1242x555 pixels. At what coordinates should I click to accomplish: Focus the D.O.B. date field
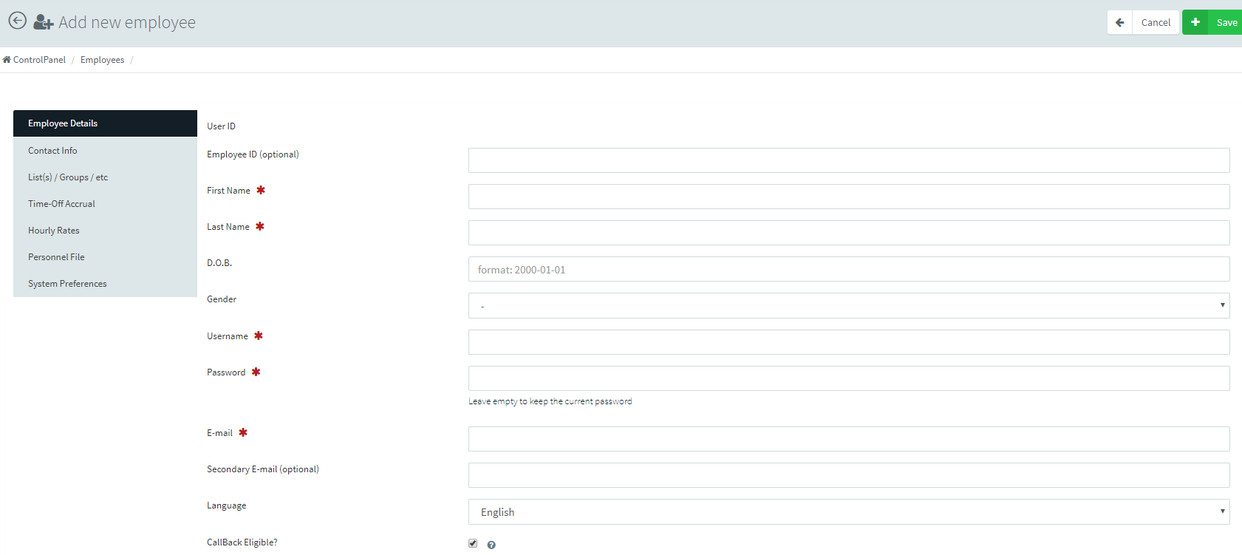click(x=849, y=269)
